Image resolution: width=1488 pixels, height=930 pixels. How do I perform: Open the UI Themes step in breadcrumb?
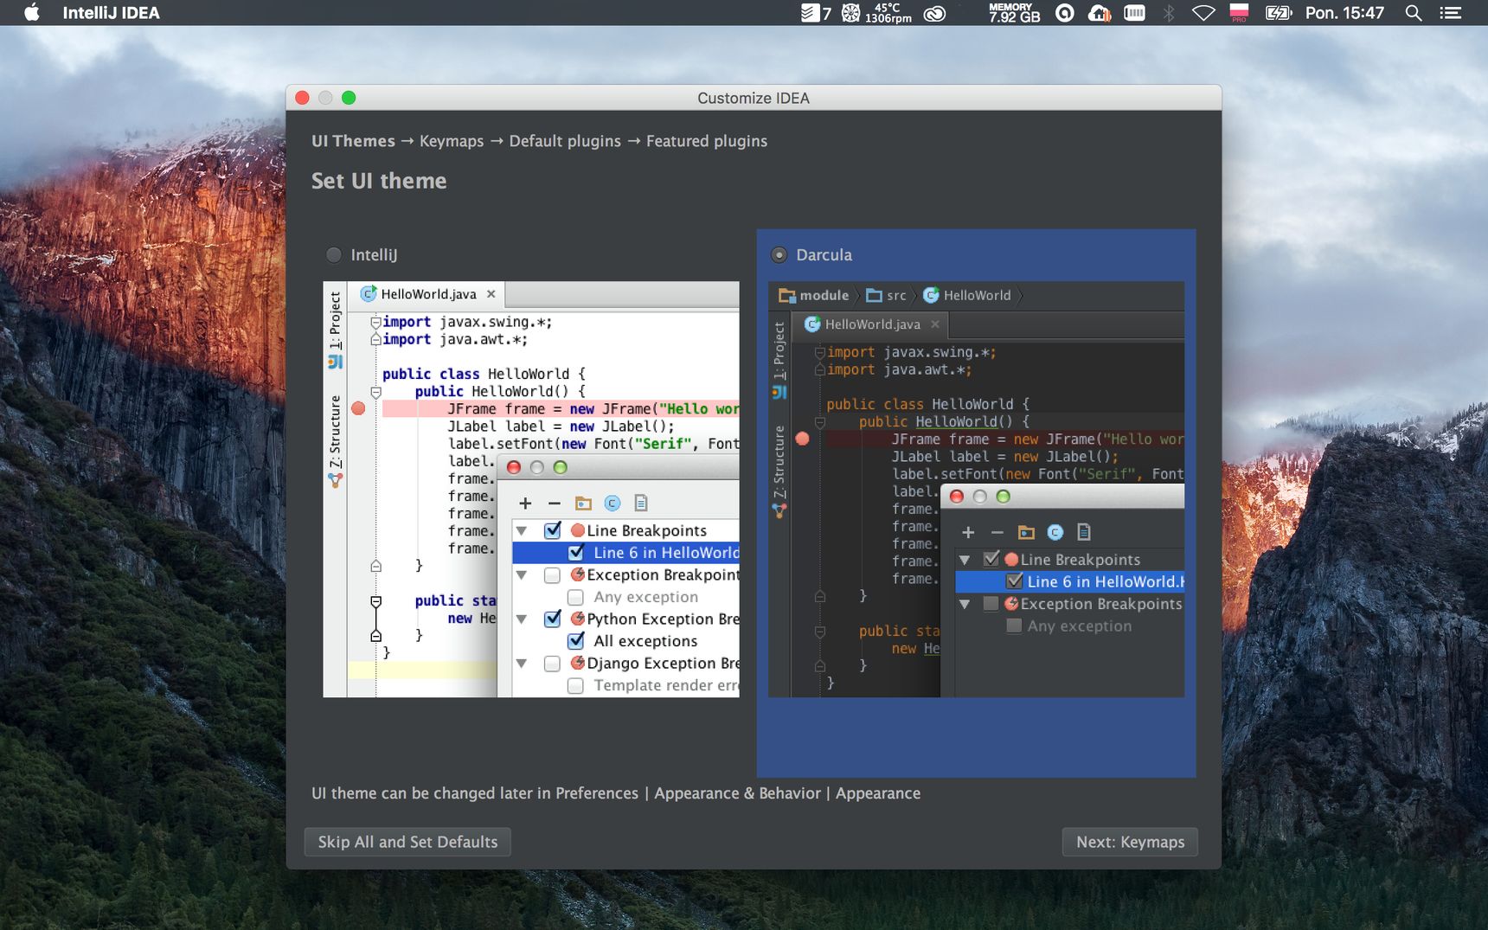click(353, 141)
